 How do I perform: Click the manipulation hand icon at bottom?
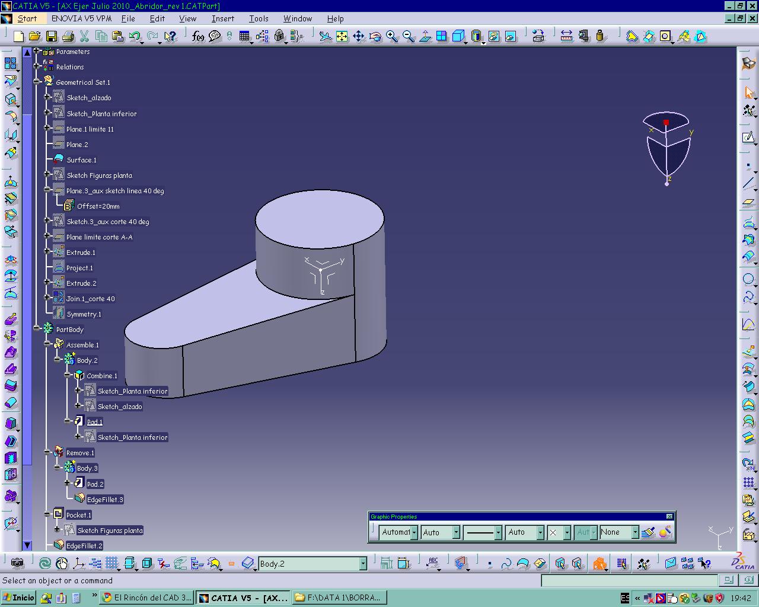click(62, 563)
